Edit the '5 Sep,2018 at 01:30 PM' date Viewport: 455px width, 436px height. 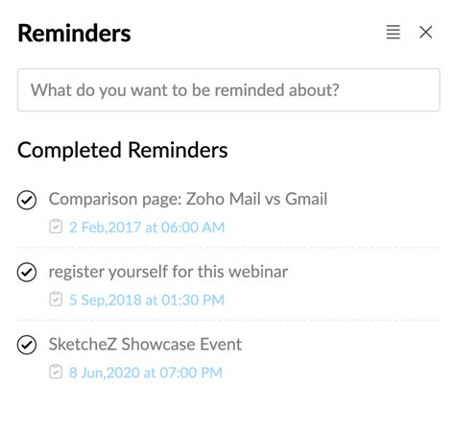[x=147, y=300]
